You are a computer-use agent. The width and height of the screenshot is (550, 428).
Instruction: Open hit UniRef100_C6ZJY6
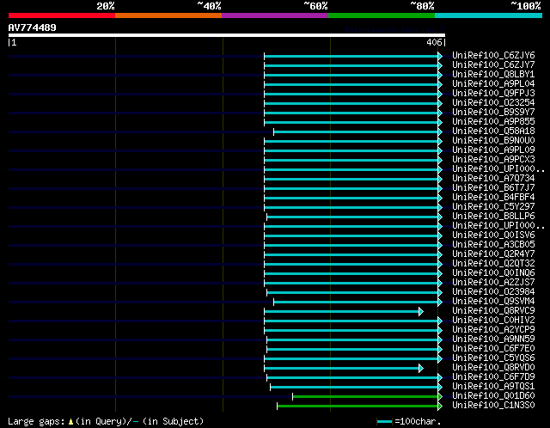click(493, 55)
